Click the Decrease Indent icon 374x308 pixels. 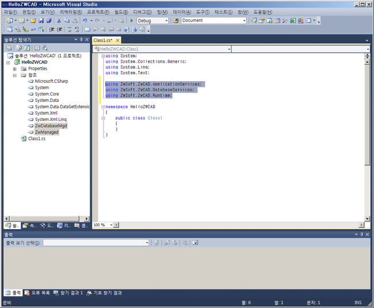(x=52, y=29)
